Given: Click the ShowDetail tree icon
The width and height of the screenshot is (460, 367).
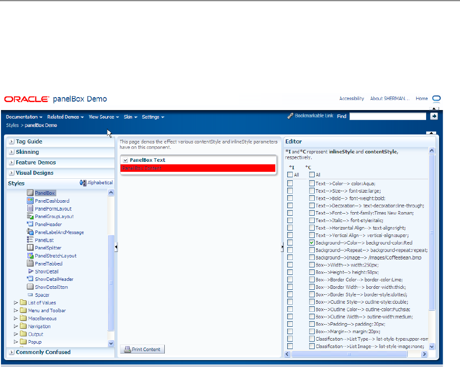Looking at the screenshot, I should [30, 271].
